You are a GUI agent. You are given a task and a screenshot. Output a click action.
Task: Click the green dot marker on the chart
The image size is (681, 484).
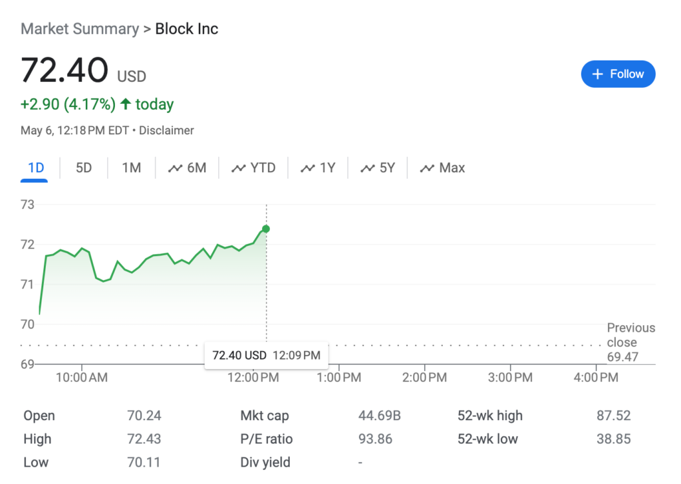pyautogui.click(x=265, y=229)
